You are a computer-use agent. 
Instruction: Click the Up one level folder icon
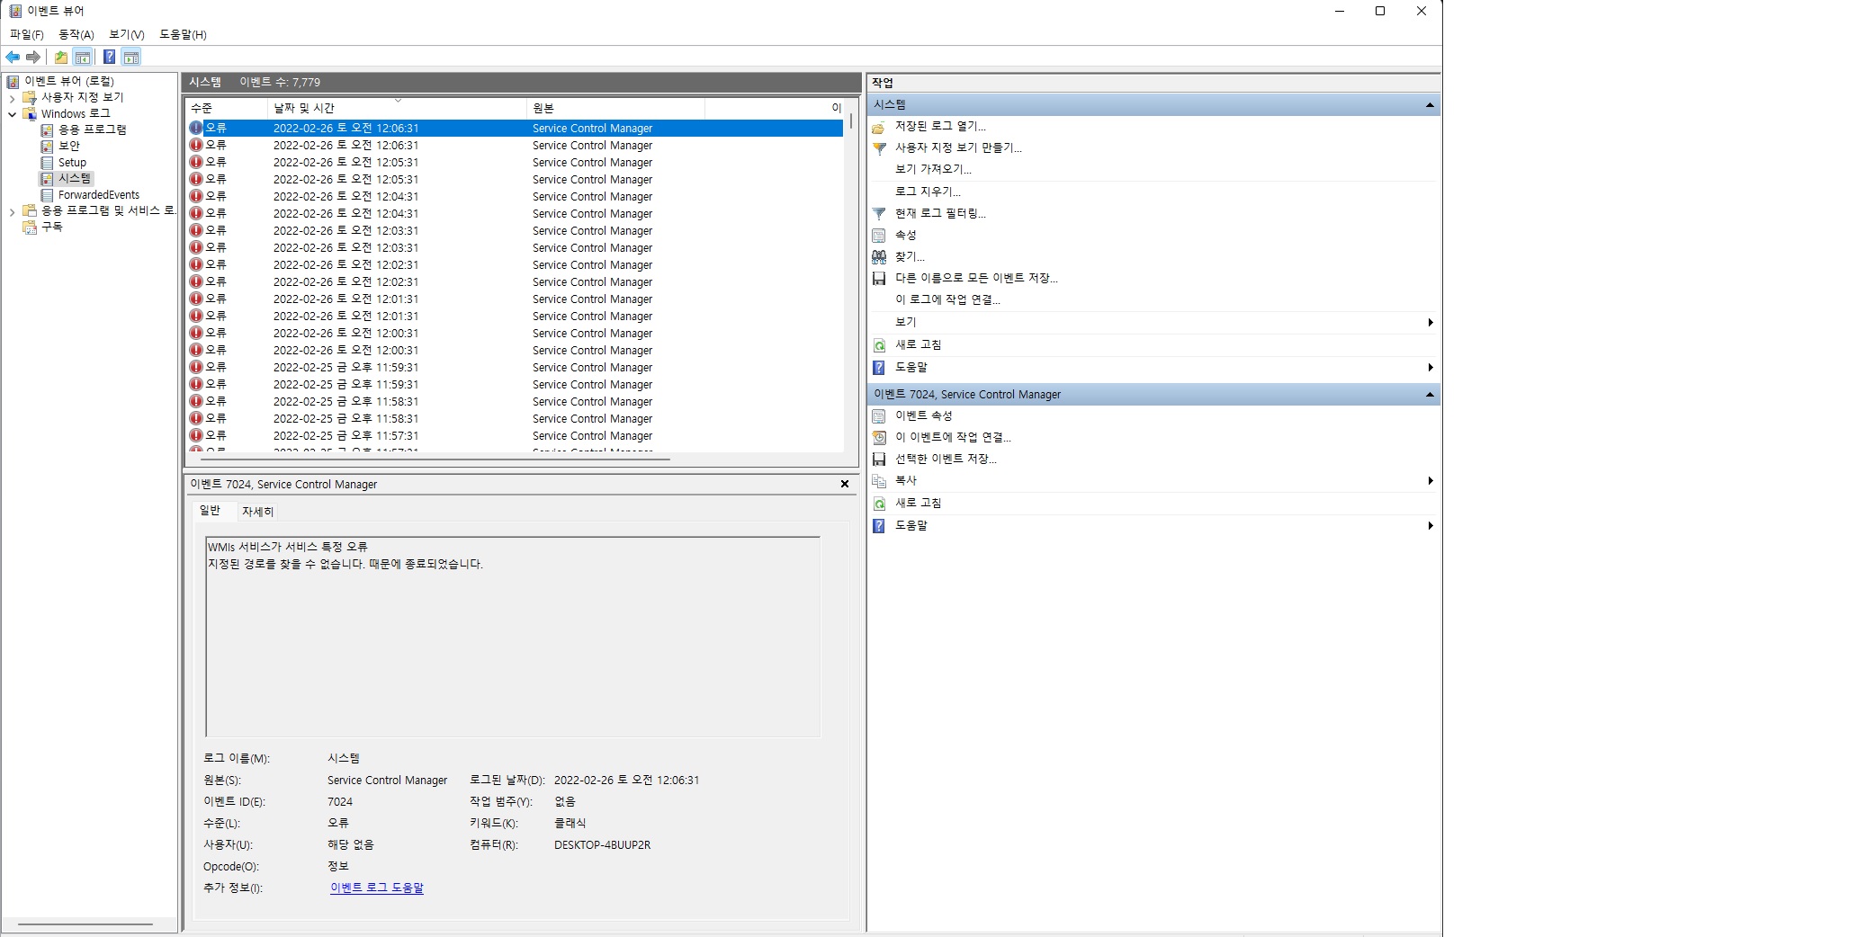pyautogui.click(x=60, y=58)
